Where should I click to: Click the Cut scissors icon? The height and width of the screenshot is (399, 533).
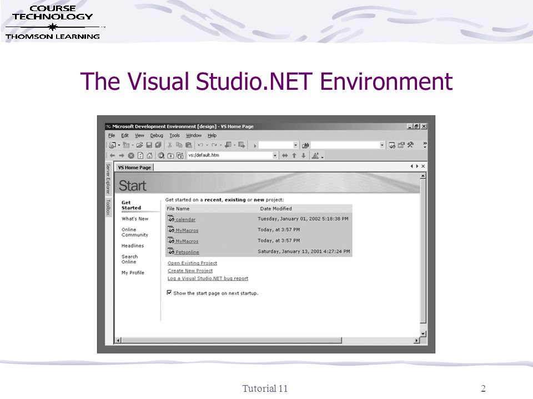click(x=170, y=145)
